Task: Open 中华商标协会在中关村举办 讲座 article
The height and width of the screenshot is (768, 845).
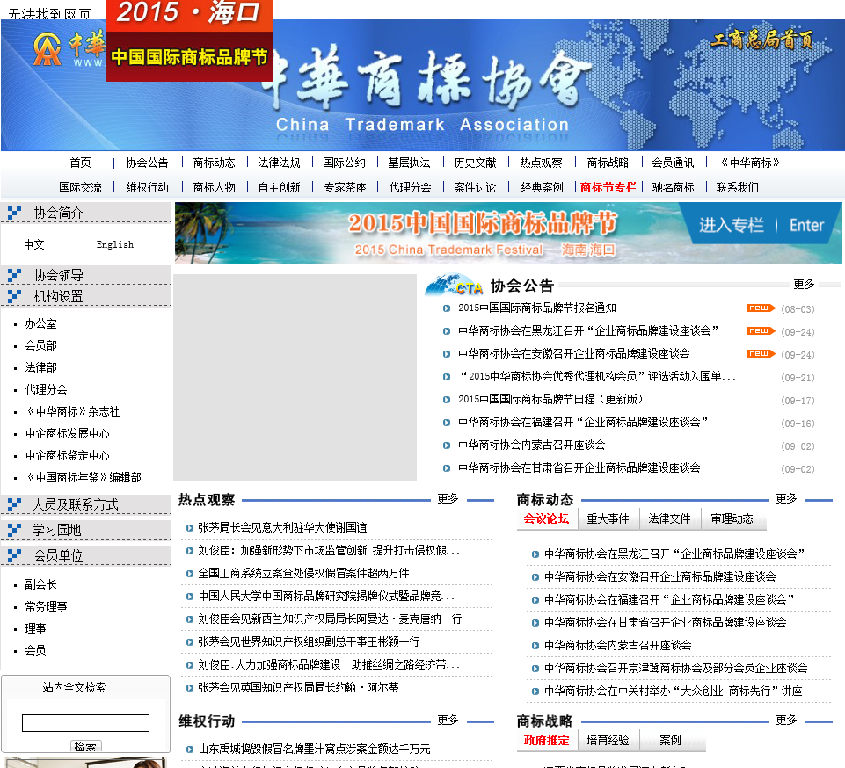Action: coord(673,691)
